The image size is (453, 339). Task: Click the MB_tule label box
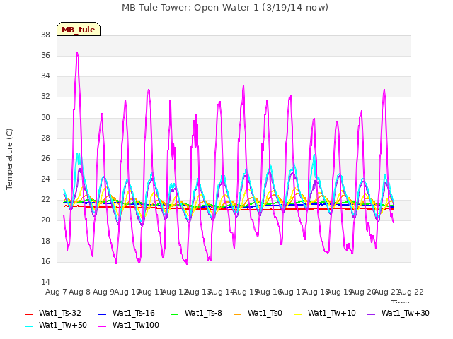(x=79, y=29)
